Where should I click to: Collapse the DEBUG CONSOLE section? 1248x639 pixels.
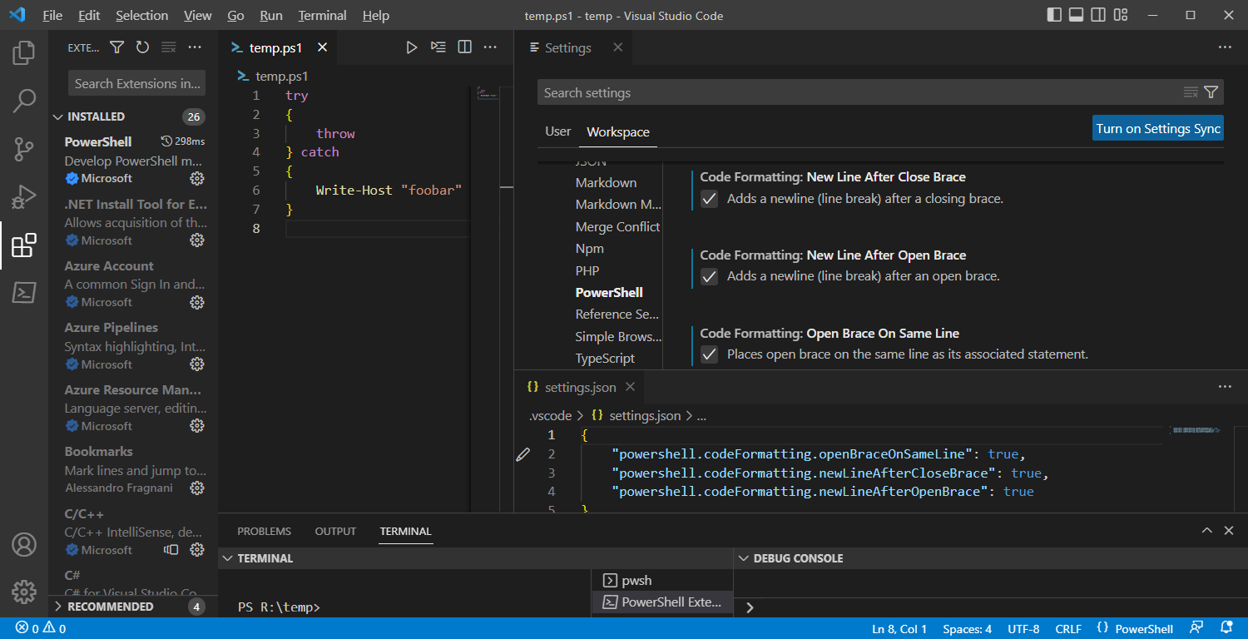coord(741,558)
